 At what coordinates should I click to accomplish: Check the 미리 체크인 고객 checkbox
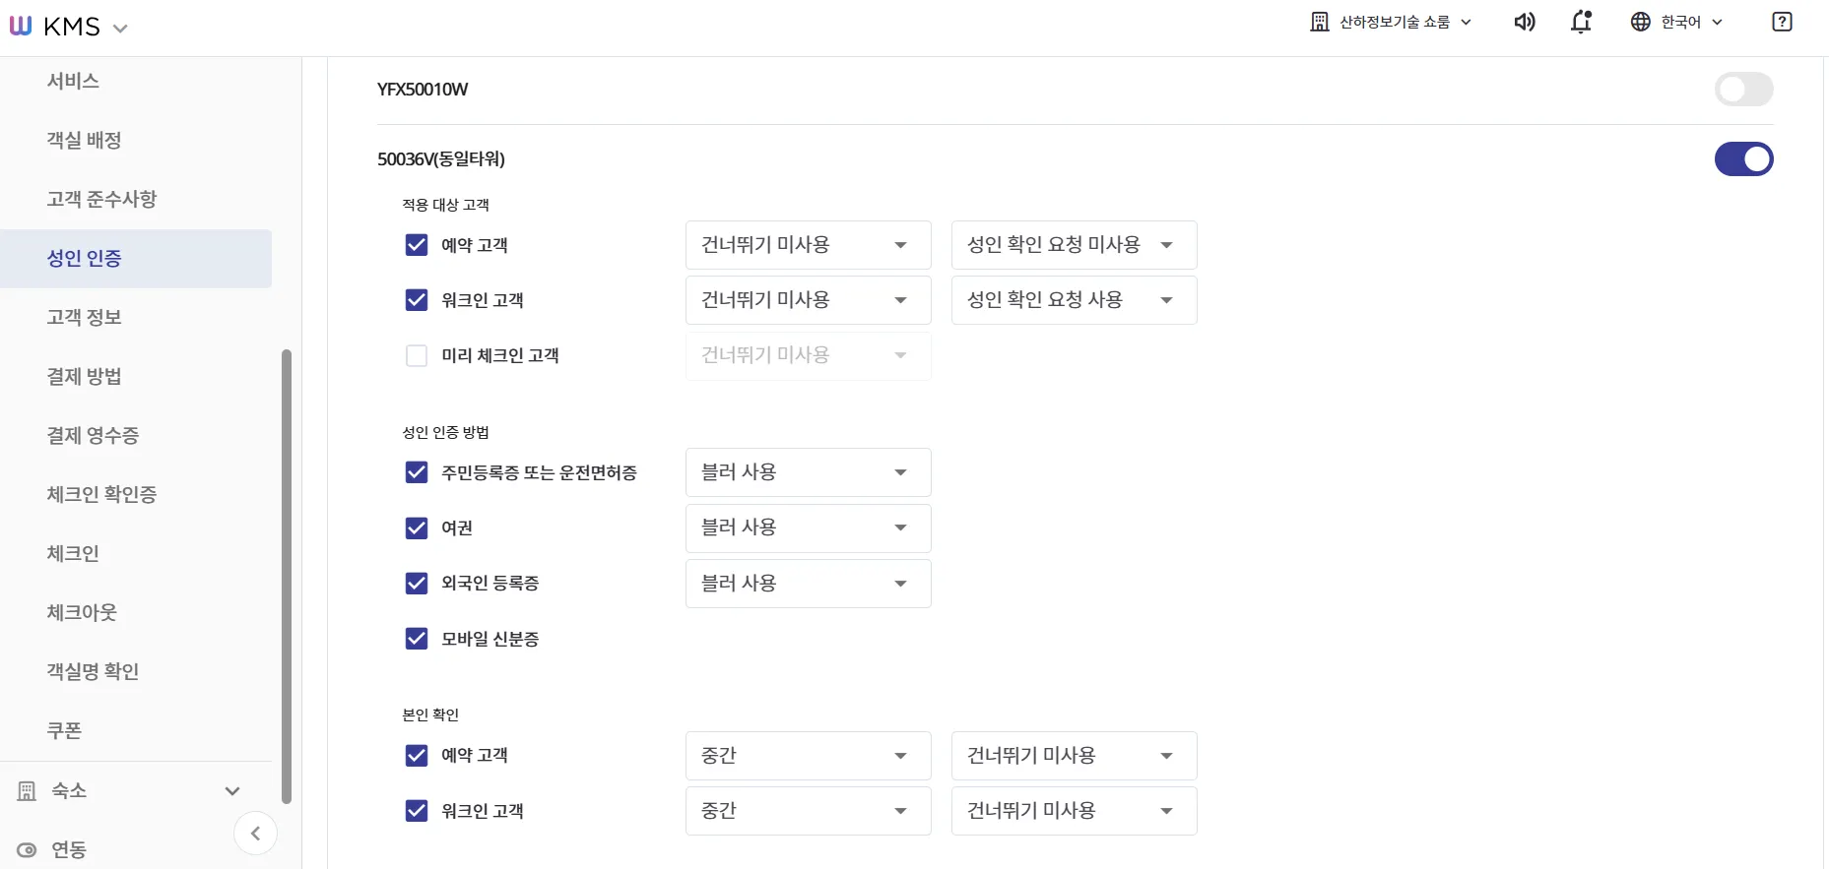click(417, 356)
